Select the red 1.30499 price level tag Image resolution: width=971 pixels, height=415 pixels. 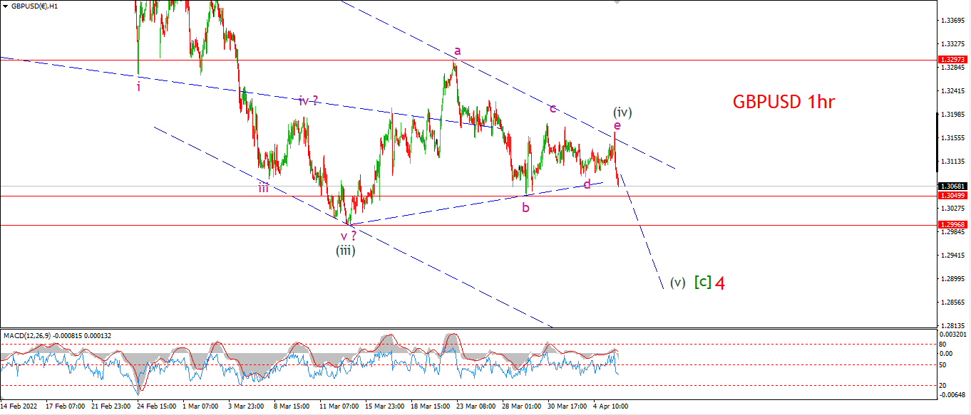pos(952,196)
